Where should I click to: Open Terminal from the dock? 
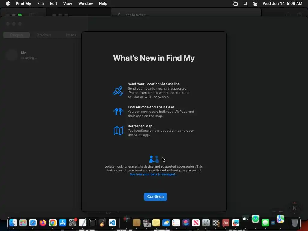point(92,223)
